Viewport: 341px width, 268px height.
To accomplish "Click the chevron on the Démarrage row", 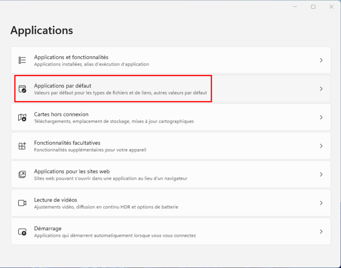I will (x=321, y=232).
